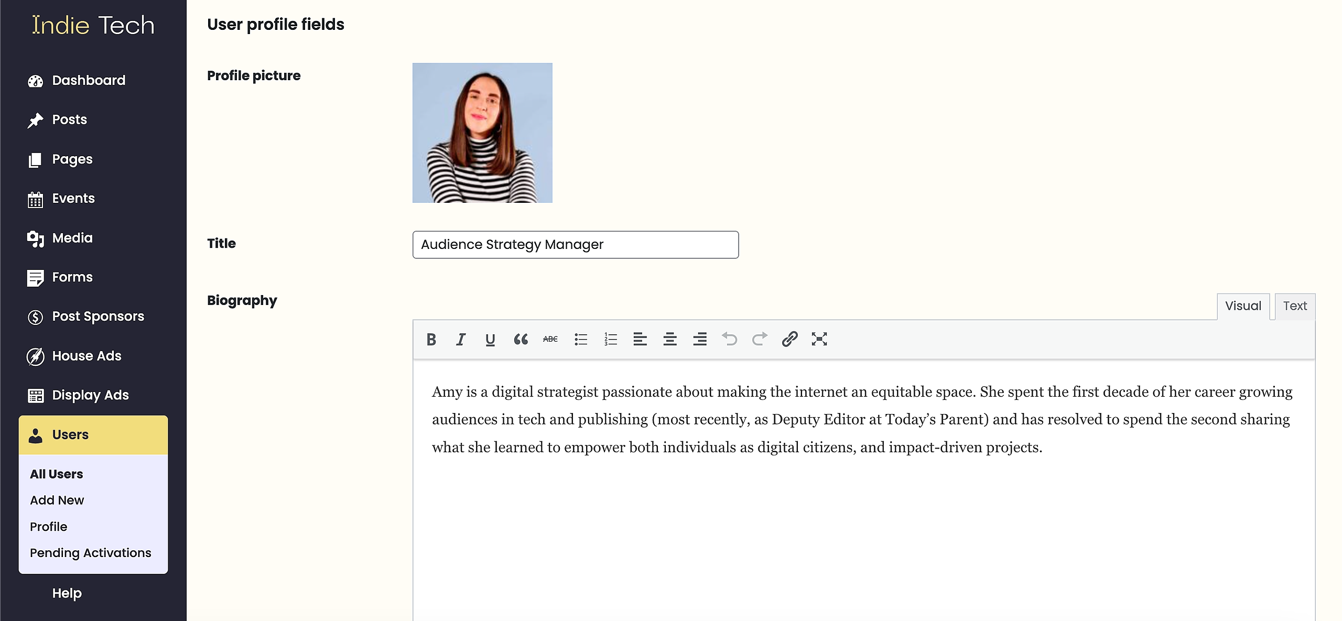The image size is (1342, 621).
Task: Select the Visual editor tab
Action: coord(1242,306)
